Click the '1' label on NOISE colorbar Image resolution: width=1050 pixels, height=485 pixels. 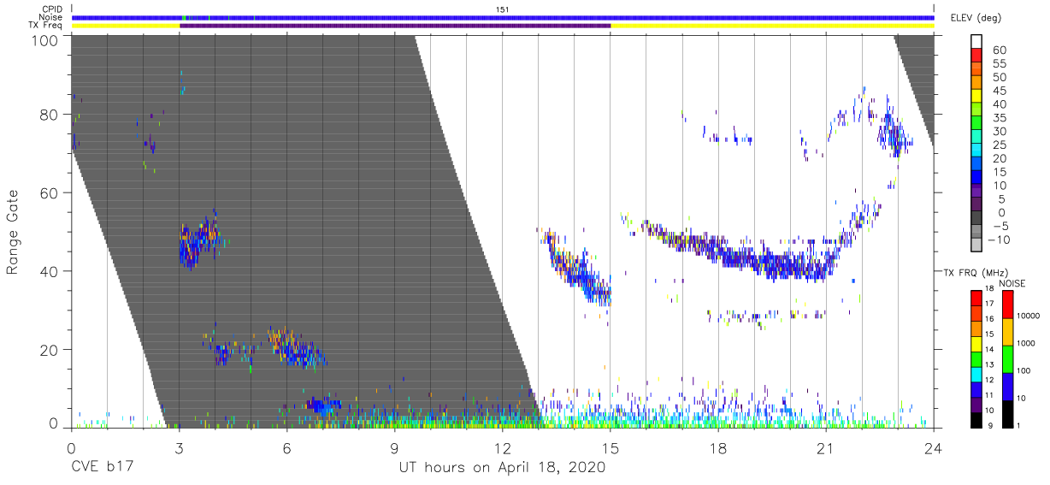[1020, 425]
